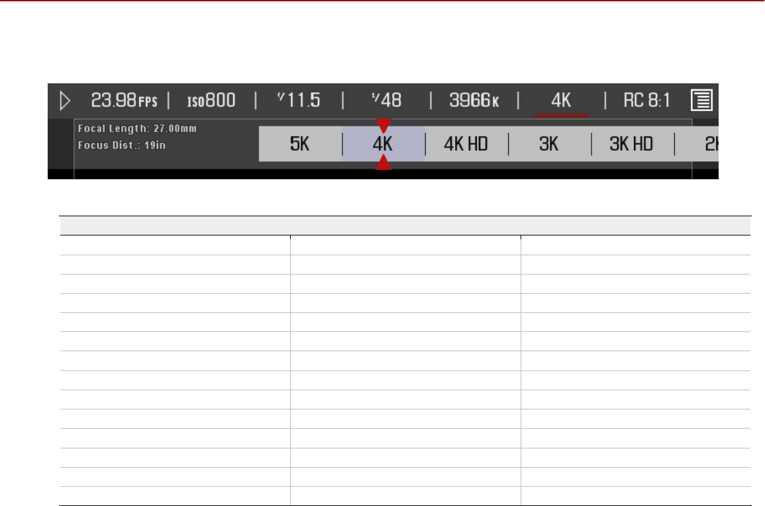765x506 pixels.
Task: Click the Focal Length: 27.00mm readout
Action: coord(137,128)
